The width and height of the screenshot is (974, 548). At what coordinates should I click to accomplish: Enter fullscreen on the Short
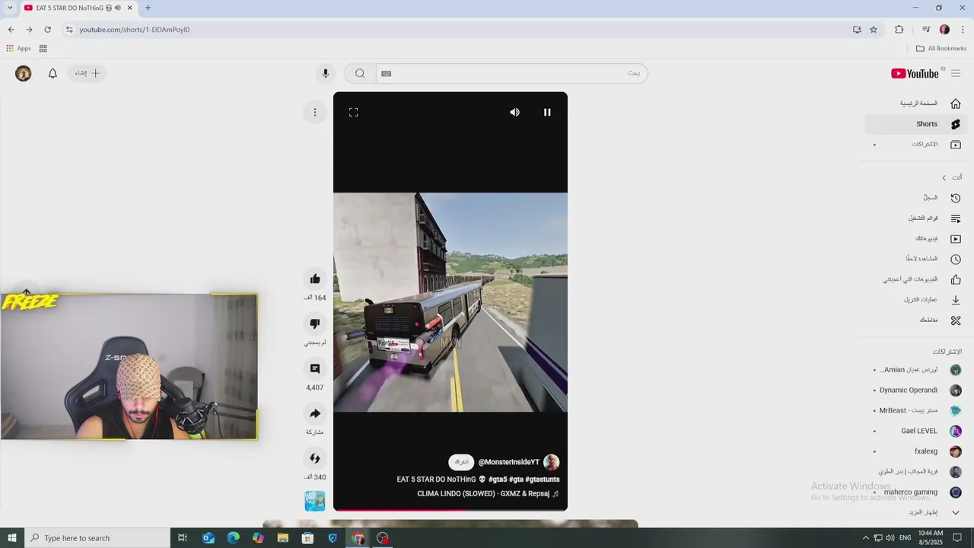pyautogui.click(x=354, y=112)
